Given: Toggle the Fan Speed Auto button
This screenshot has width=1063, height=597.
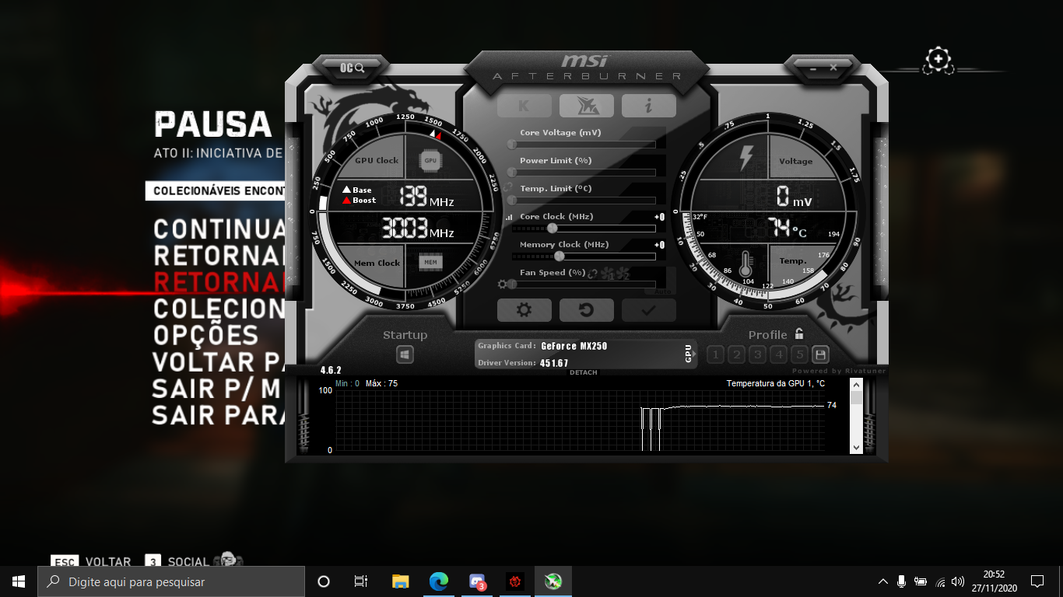Looking at the screenshot, I should [x=662, y=292].
